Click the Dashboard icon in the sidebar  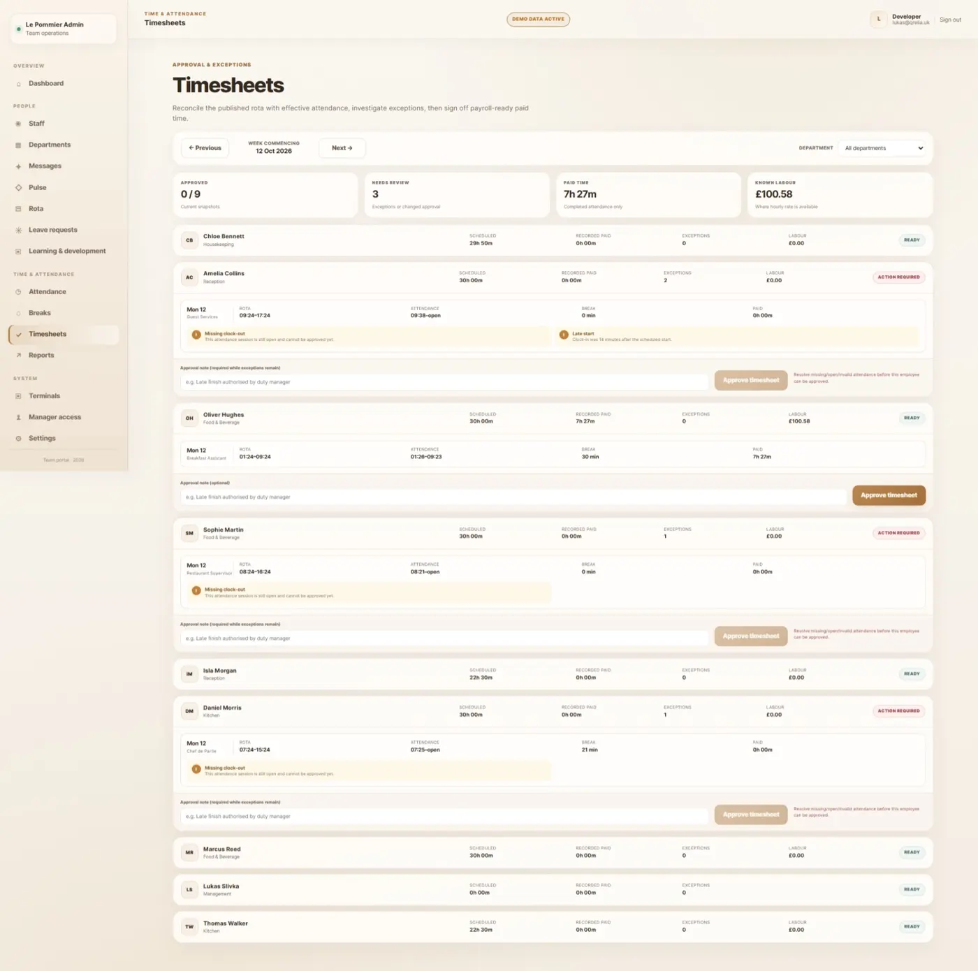pos(18,84)
